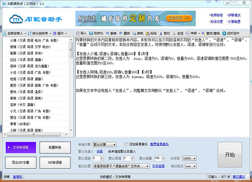
Task: Click the 开始 start button
Action: pyautogui.click(x=230, y=155)
